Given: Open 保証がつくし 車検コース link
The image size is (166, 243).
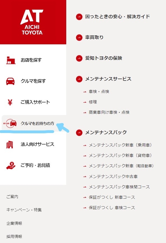Looking at the screenshot, I should click(112, 208).
